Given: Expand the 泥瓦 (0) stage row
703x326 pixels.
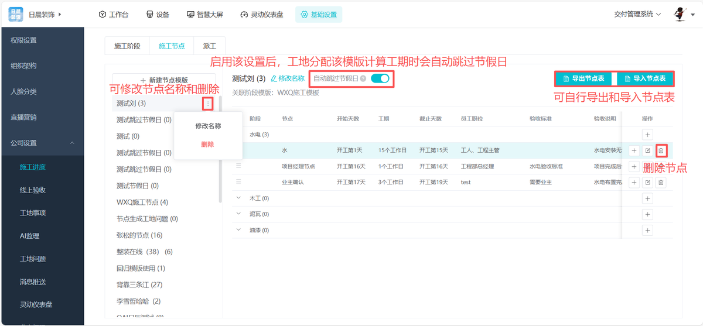Looking at the screenshot, I should click(238, 214).
